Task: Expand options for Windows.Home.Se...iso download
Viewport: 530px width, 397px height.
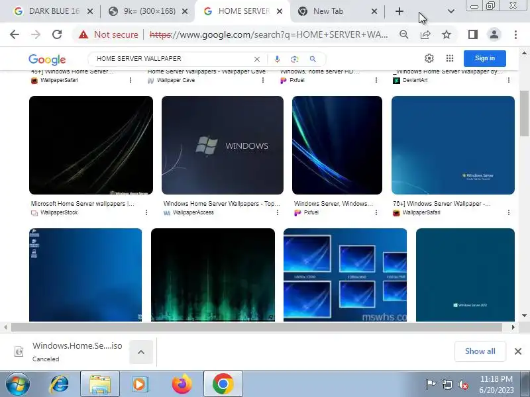Action: pyautogui.click(x=141, y=352)
